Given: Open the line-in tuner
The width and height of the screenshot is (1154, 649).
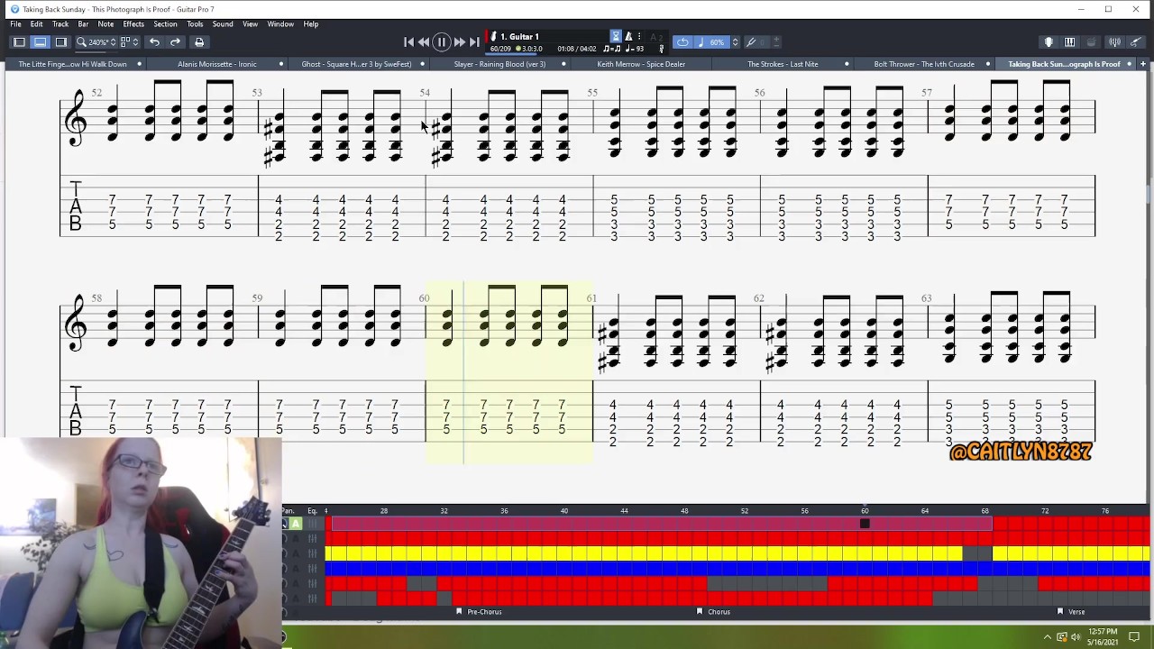Looking at the screenshot, I should pos(1114,42).
